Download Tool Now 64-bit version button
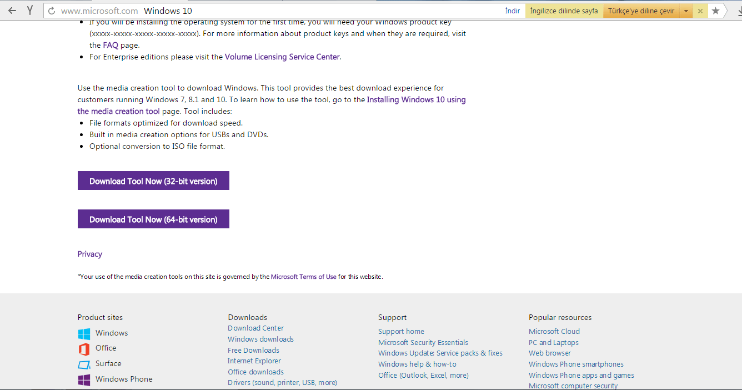This screenshot has height=390, width=742. pyautogui.click(x=153, y=219)
